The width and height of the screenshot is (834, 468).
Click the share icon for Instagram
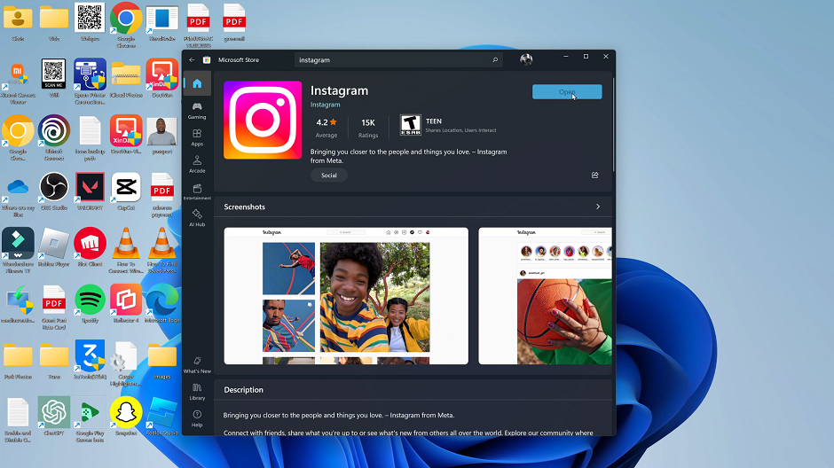(594, 175)
